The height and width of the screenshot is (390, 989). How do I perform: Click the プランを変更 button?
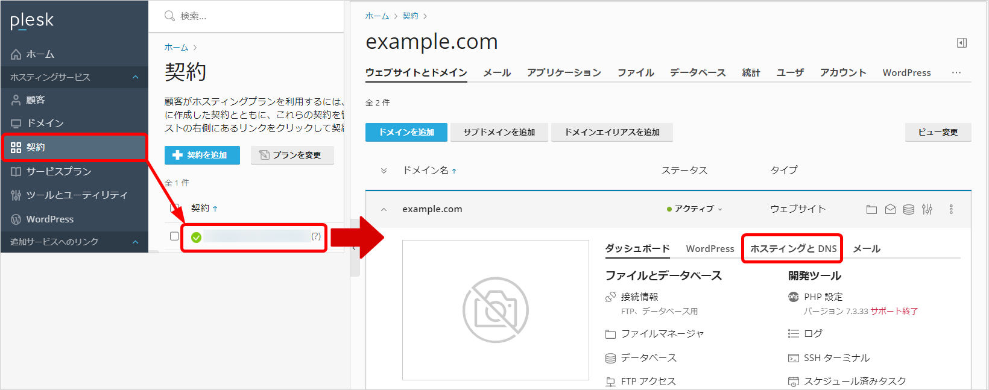pyautogui.click(x=292, y=155)
